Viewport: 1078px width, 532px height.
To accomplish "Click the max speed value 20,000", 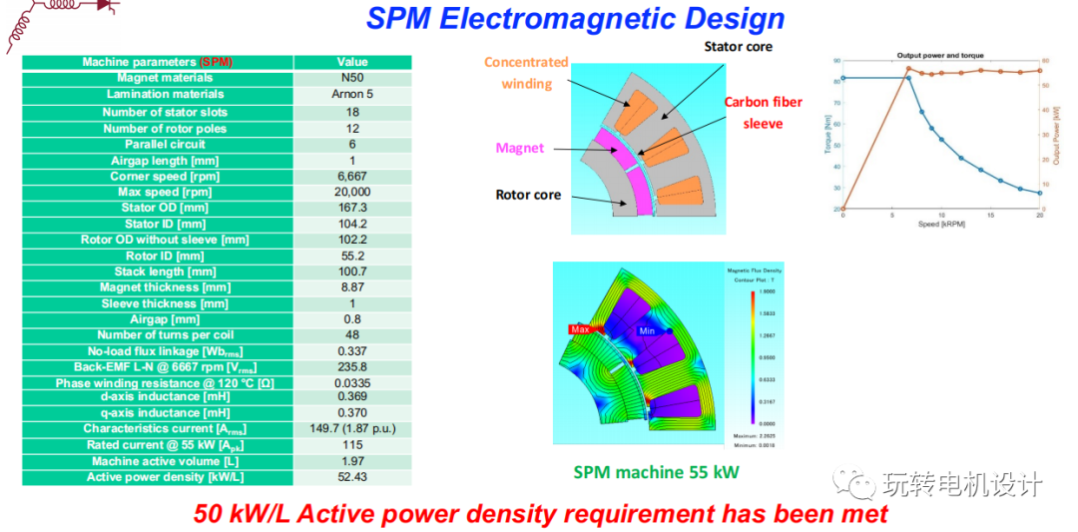I will tap(352, 192).
